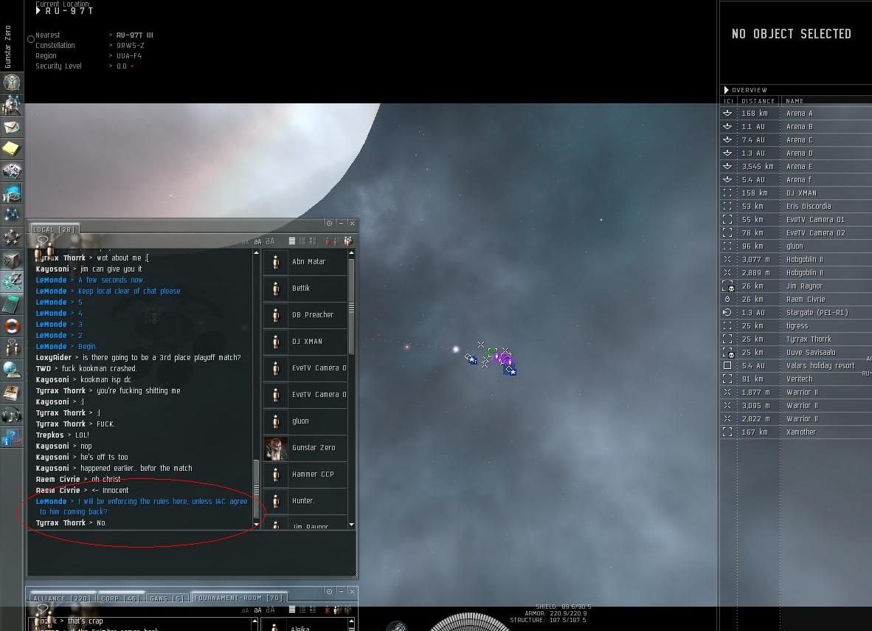Click Tournament-Room member list scroll-up arrow

[x=351, y=621]
